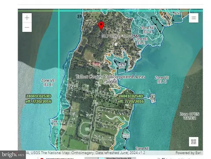Open the hamburger layers menu
This screenshot has height=159, width=211.
pyautogui.click(x=193, y=18)
